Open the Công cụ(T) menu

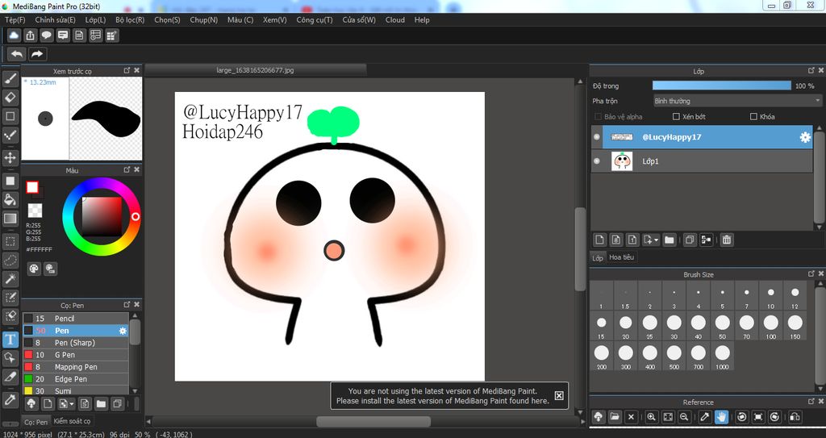(315, 19)
